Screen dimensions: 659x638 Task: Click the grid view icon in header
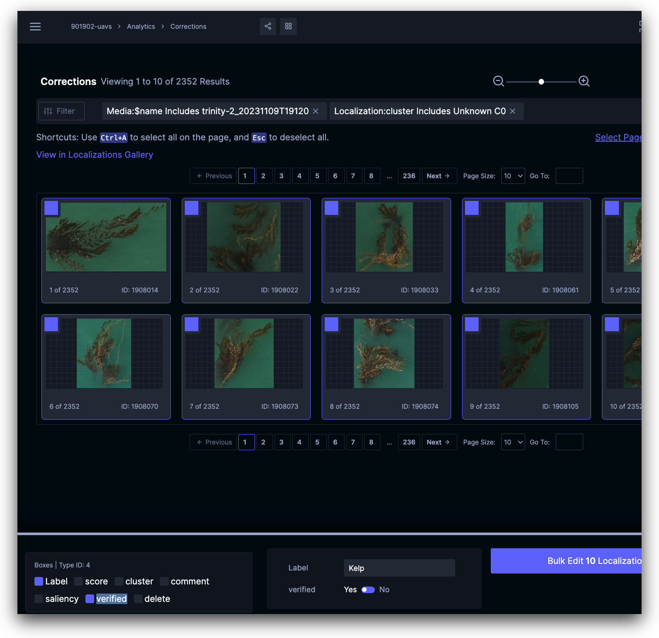[288, 27]
